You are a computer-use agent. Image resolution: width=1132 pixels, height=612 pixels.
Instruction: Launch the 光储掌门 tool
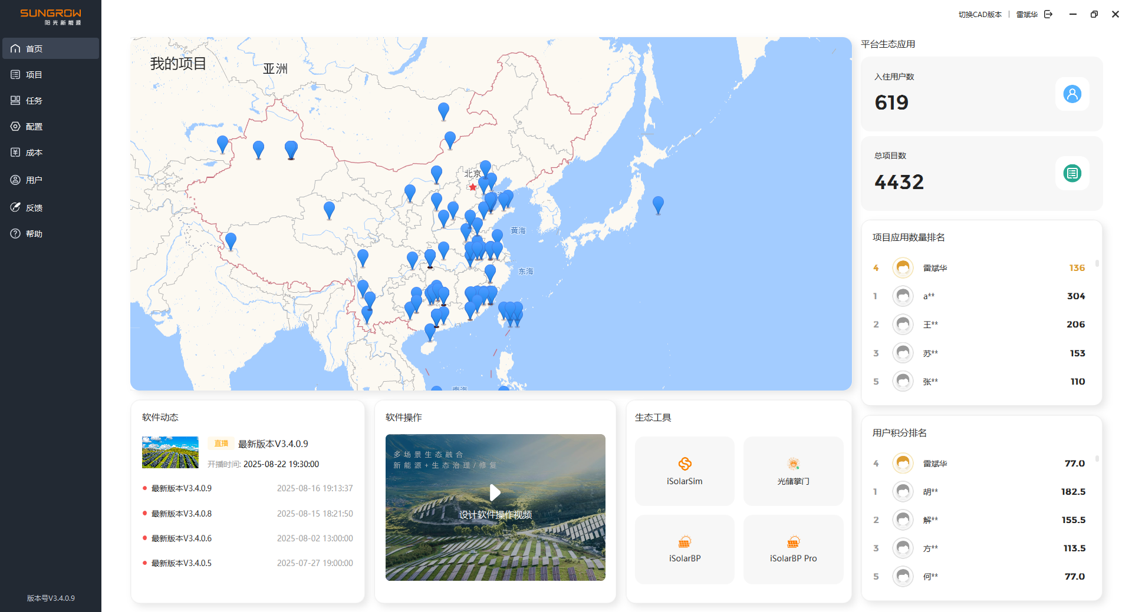(x=793, y=471)
